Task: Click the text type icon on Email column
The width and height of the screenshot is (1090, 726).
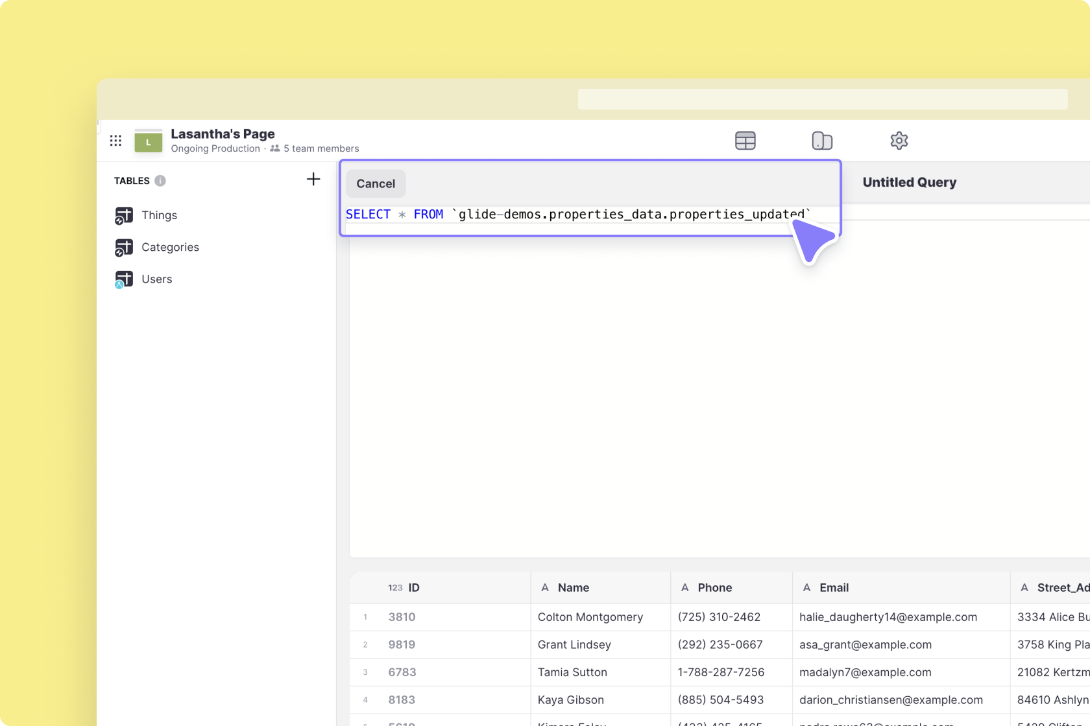Action: [806, 587]
